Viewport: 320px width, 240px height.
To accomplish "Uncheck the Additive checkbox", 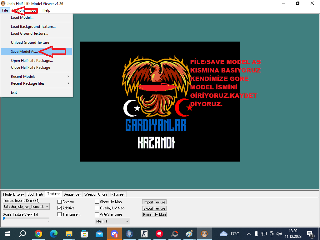I will pyautogui.click(x=60, y=208).
